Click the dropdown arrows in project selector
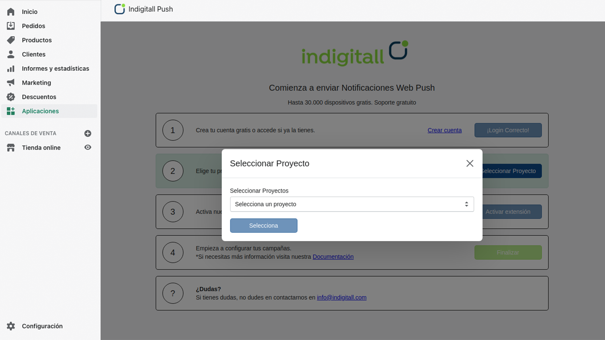 click(x=466, y=204)
